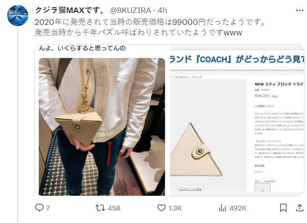Open the COACH product page screenshot
This screenshot has width=307, height=223.
[237, 120]
